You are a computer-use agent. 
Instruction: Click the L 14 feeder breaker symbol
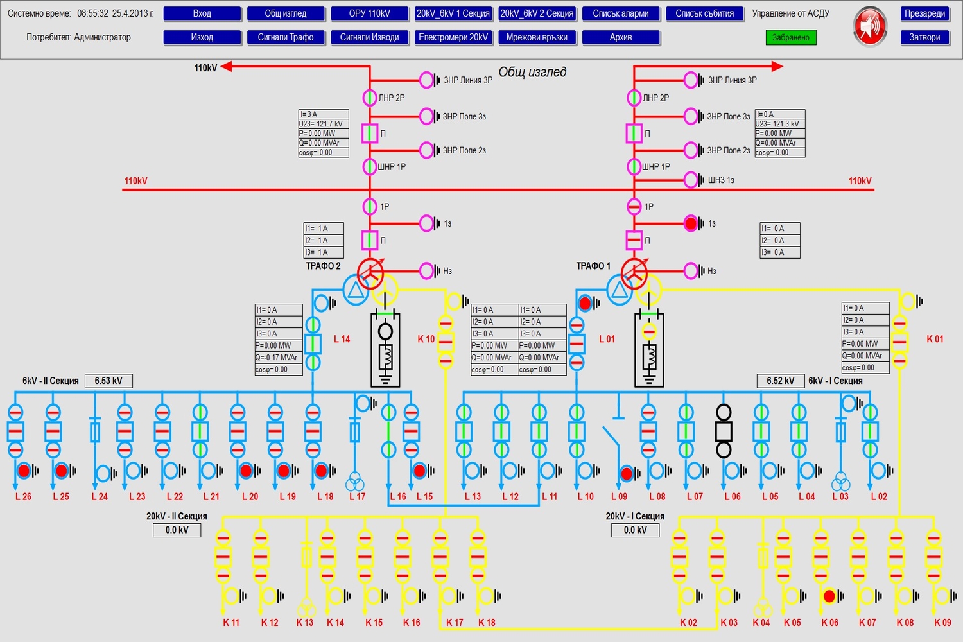313,344
